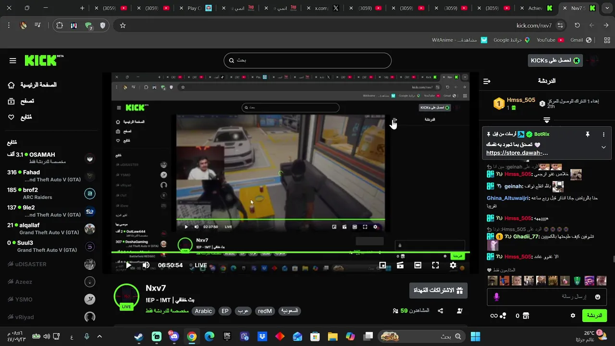
Task: Enable picture-in-picture on player
Action: pyautogui.click(x=382, y=265)
